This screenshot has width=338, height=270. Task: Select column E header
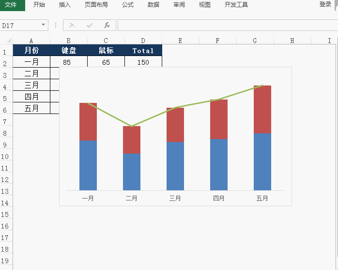pos(181,41)
